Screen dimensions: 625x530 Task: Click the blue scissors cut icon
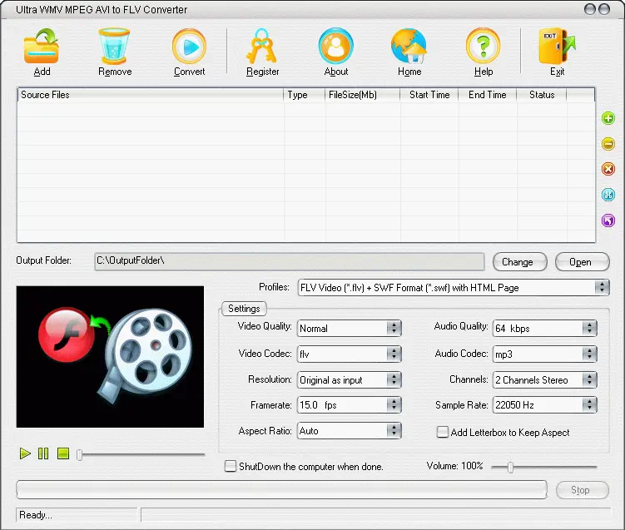[x=608, y=195]
